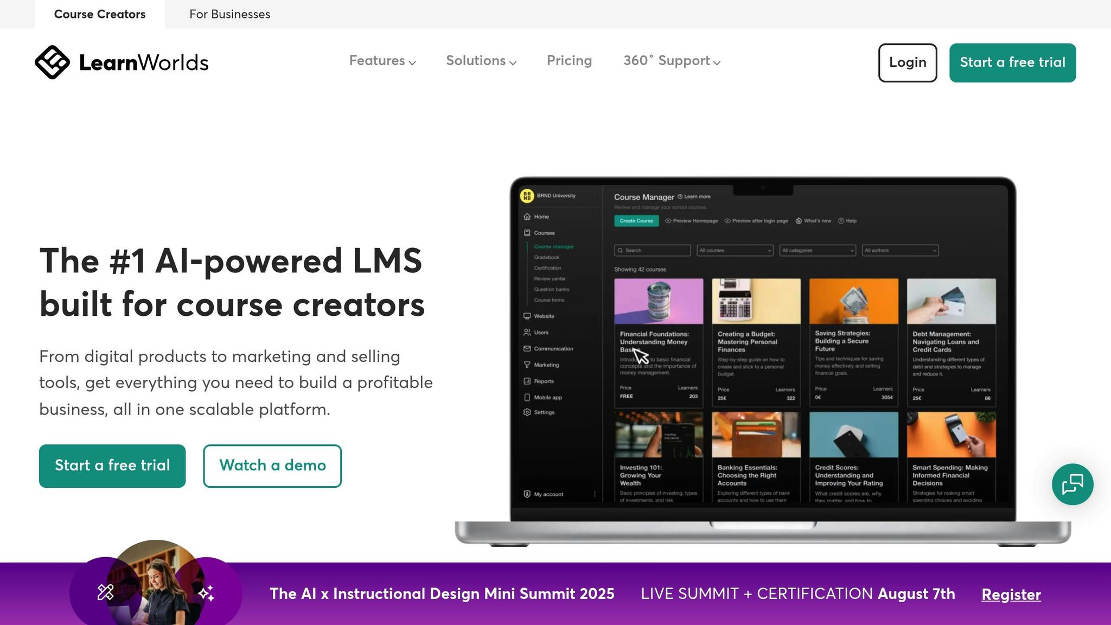
Task: Click the hero Start a free trial button
Action: 112,466
